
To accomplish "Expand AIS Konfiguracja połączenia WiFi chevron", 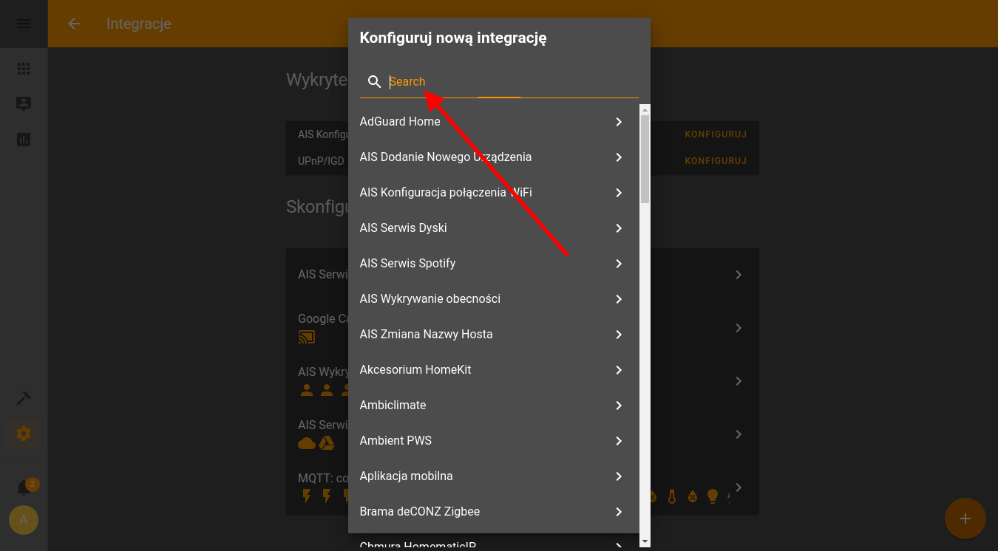I will [x=619, y=193].
